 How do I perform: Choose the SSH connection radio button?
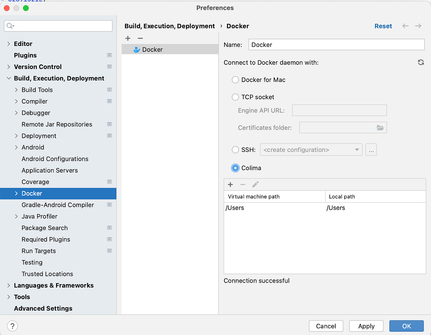(x=235, y=150)
